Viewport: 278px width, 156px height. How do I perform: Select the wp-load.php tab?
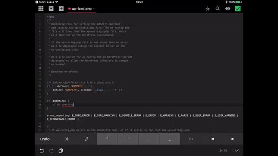[x=82, y=9]
